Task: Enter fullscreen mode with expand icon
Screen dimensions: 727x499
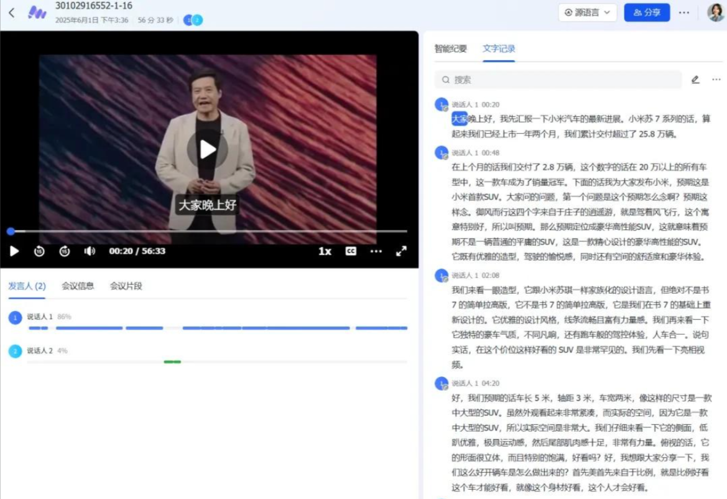Action: click(402, 251)
